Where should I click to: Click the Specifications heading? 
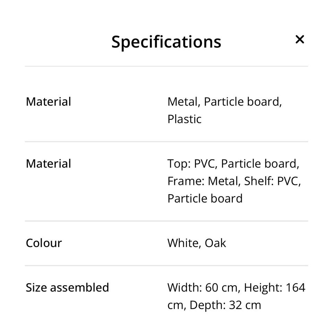166,42
